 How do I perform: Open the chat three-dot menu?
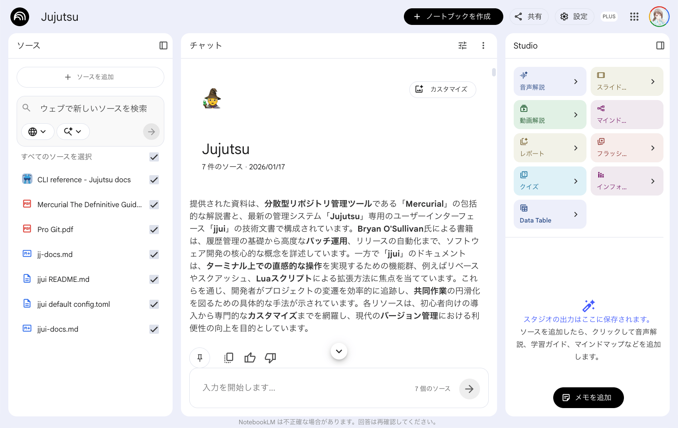click(x=483, y=45)
